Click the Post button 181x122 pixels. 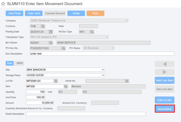click(95, 13)
